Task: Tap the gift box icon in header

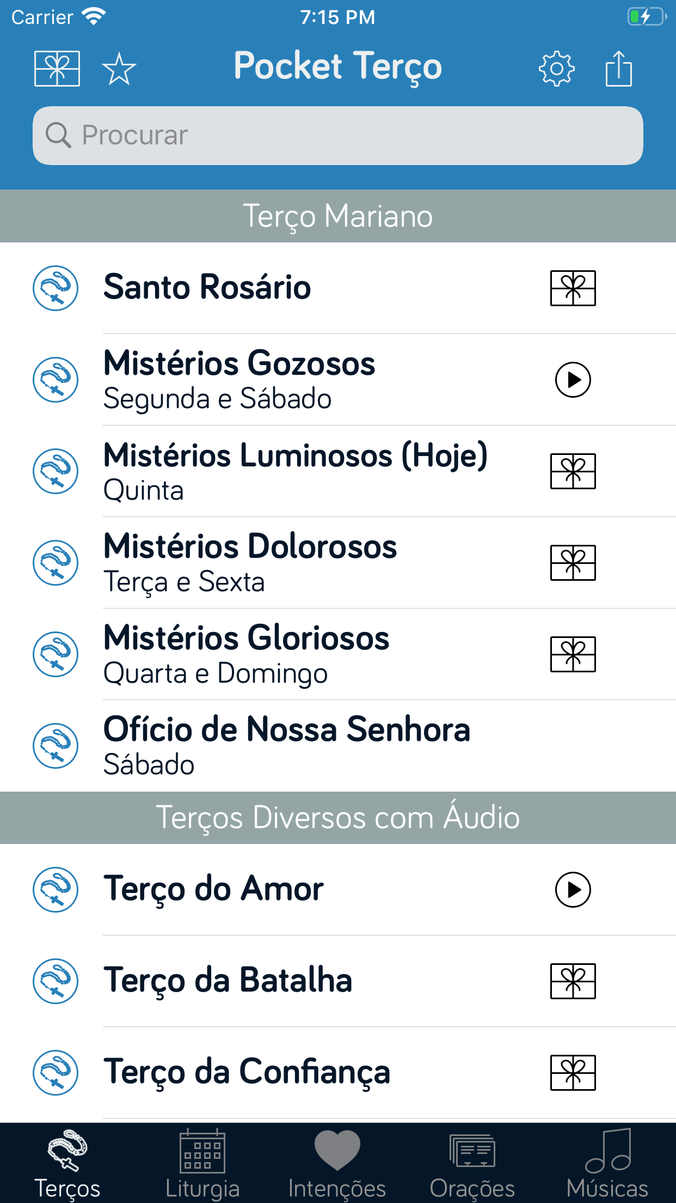Action: [x=57, y=69]
